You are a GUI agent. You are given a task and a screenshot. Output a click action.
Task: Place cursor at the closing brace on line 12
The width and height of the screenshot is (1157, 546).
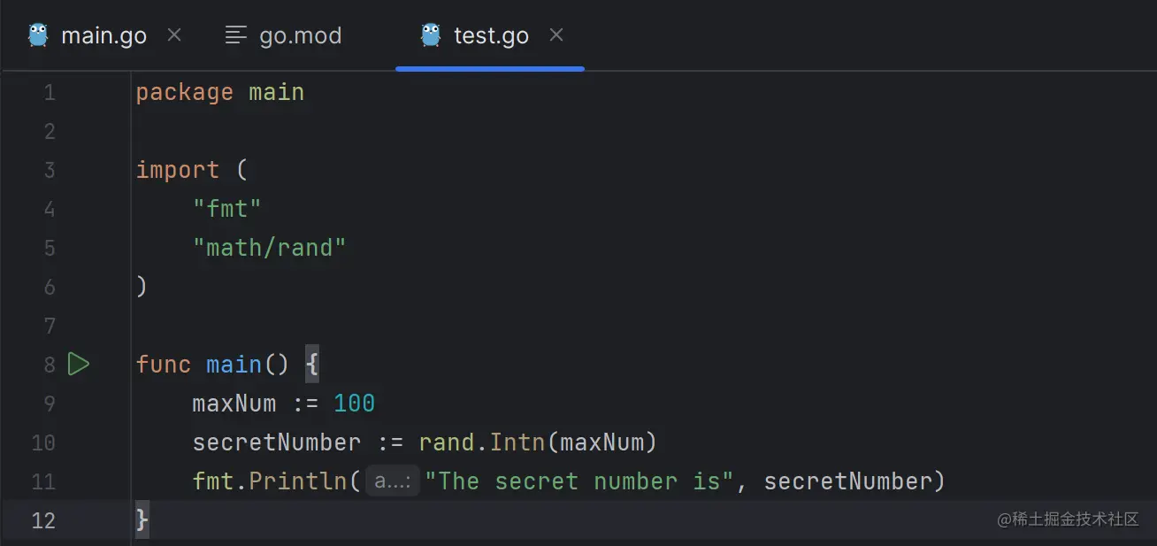coord(142,520)
